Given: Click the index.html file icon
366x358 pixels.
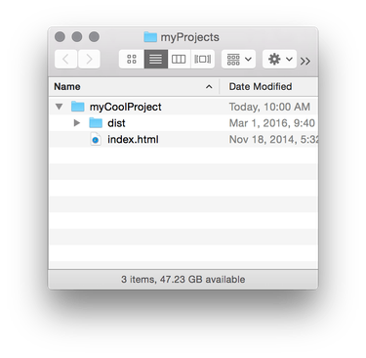Looking at the screenshot, I should pyautogui.click(x=96, y=140).
